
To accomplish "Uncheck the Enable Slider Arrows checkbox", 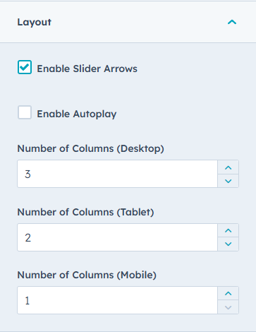I will [x=25, y=67].
